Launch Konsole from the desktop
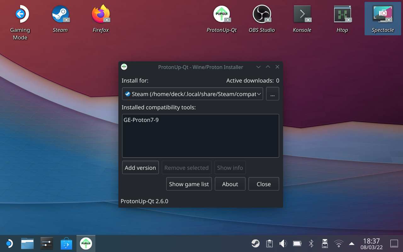Viewport: 403px width, 252px height. click(x=302, y=19)
